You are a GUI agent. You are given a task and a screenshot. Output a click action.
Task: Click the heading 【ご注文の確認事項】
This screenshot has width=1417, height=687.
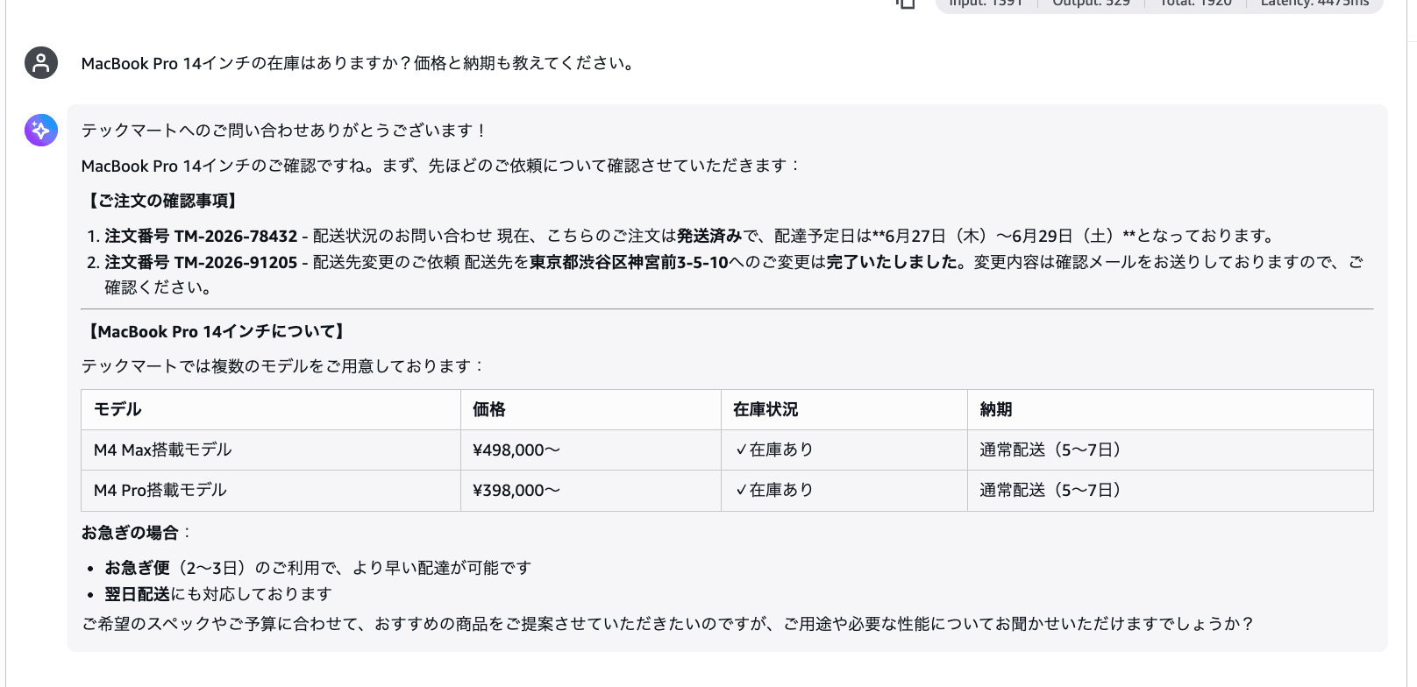click(161, 201)
